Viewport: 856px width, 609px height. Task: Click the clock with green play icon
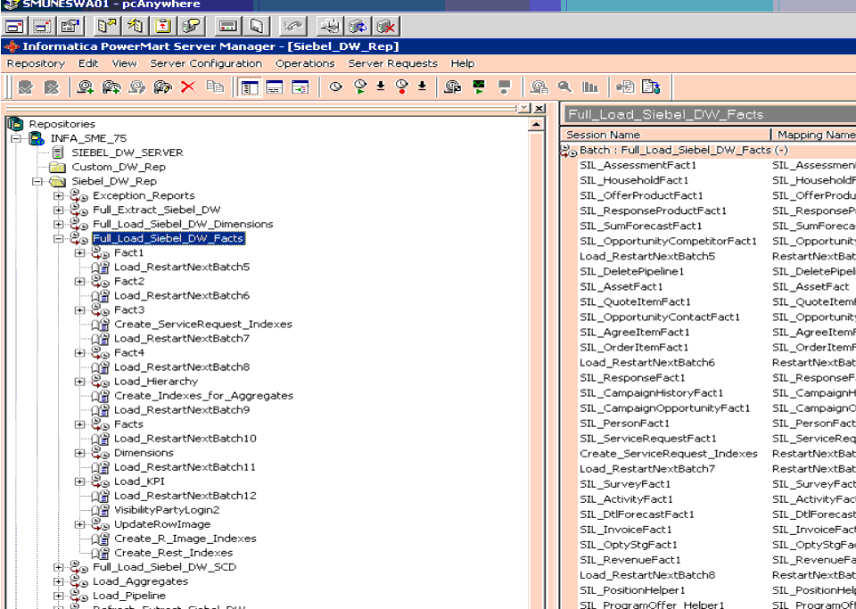359,86
